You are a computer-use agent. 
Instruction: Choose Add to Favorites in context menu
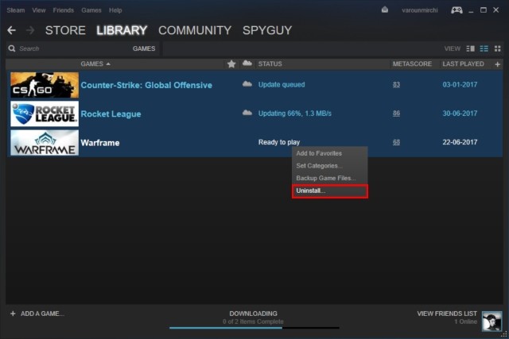point(330,153)
